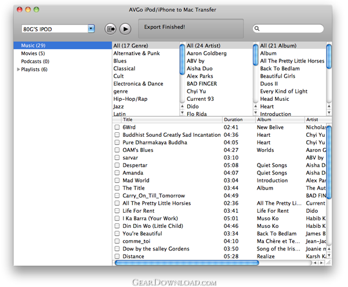Sort by the Title column header
348x287 pixels.
tap(172, 119)
